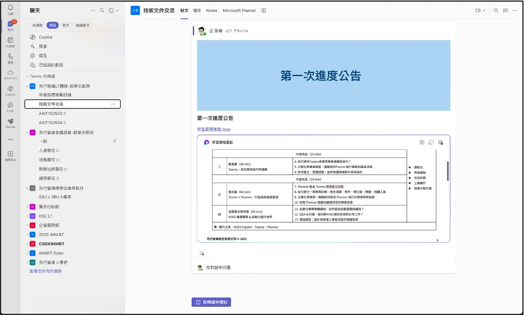Expand the 企業服務部 team
The height and width of the screenshot is (315, 524).
pyautogui.click(x=28, y=225)
